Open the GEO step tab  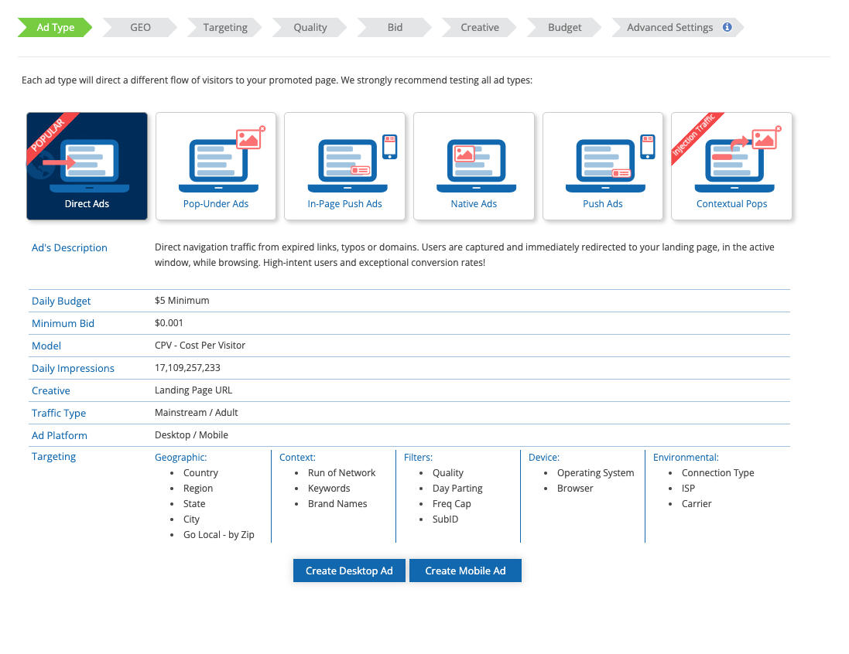(140, 27)
